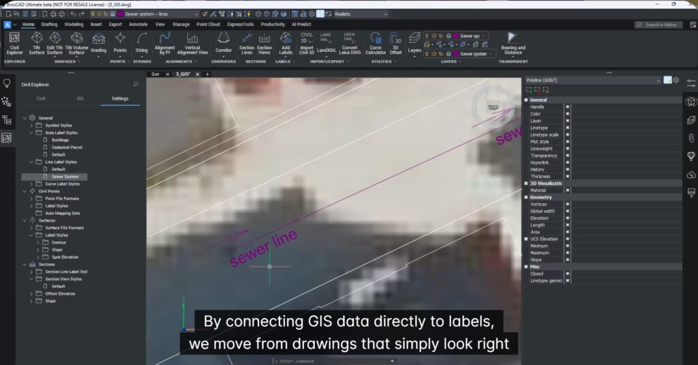Click Bearing and Distance tool
698x365 pixels.
513,43
